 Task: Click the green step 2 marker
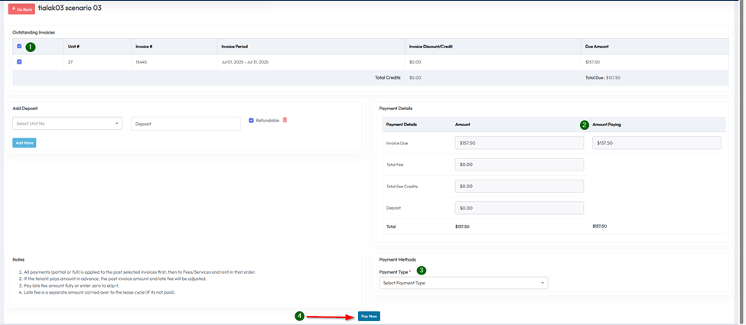tap(585, 125)
